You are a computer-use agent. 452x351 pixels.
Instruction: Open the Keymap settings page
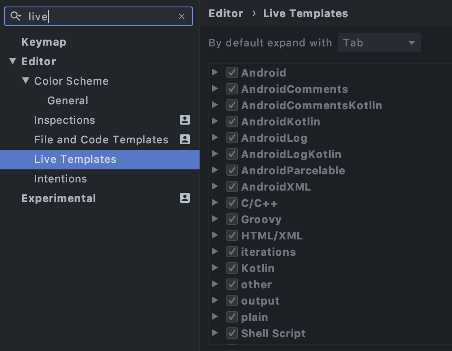coord(44,42)
